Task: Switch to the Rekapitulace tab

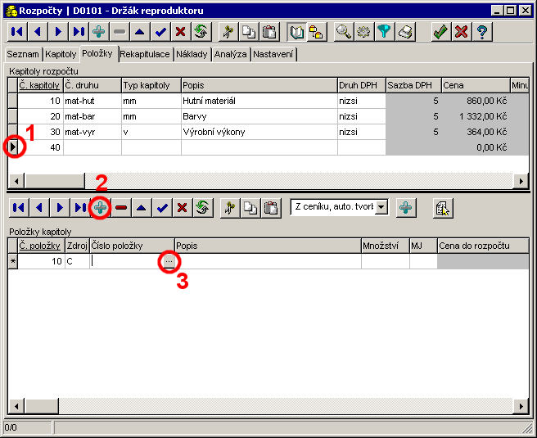Action: point(145,55)
